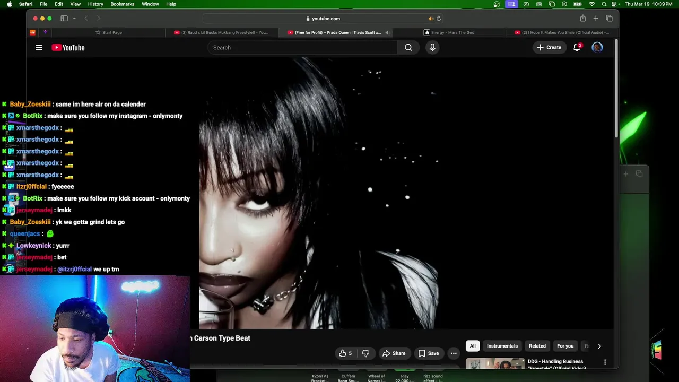Image resolution: width=679 pixels, height=382 pixels.
Task: Click the youtube.com address bar
Action: (323, 19)
